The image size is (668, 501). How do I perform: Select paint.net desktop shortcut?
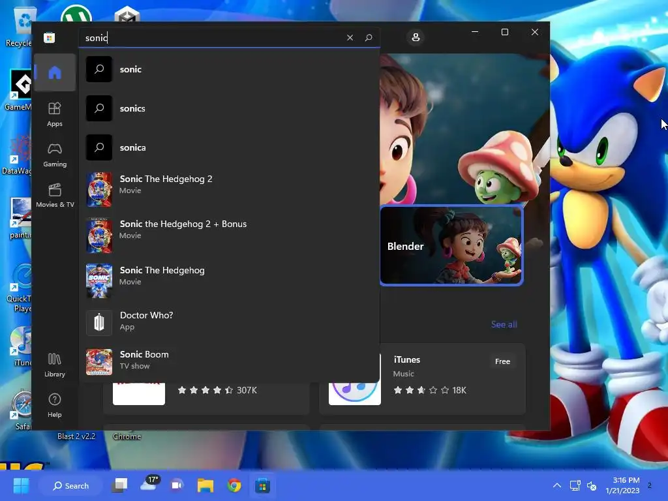20,219
